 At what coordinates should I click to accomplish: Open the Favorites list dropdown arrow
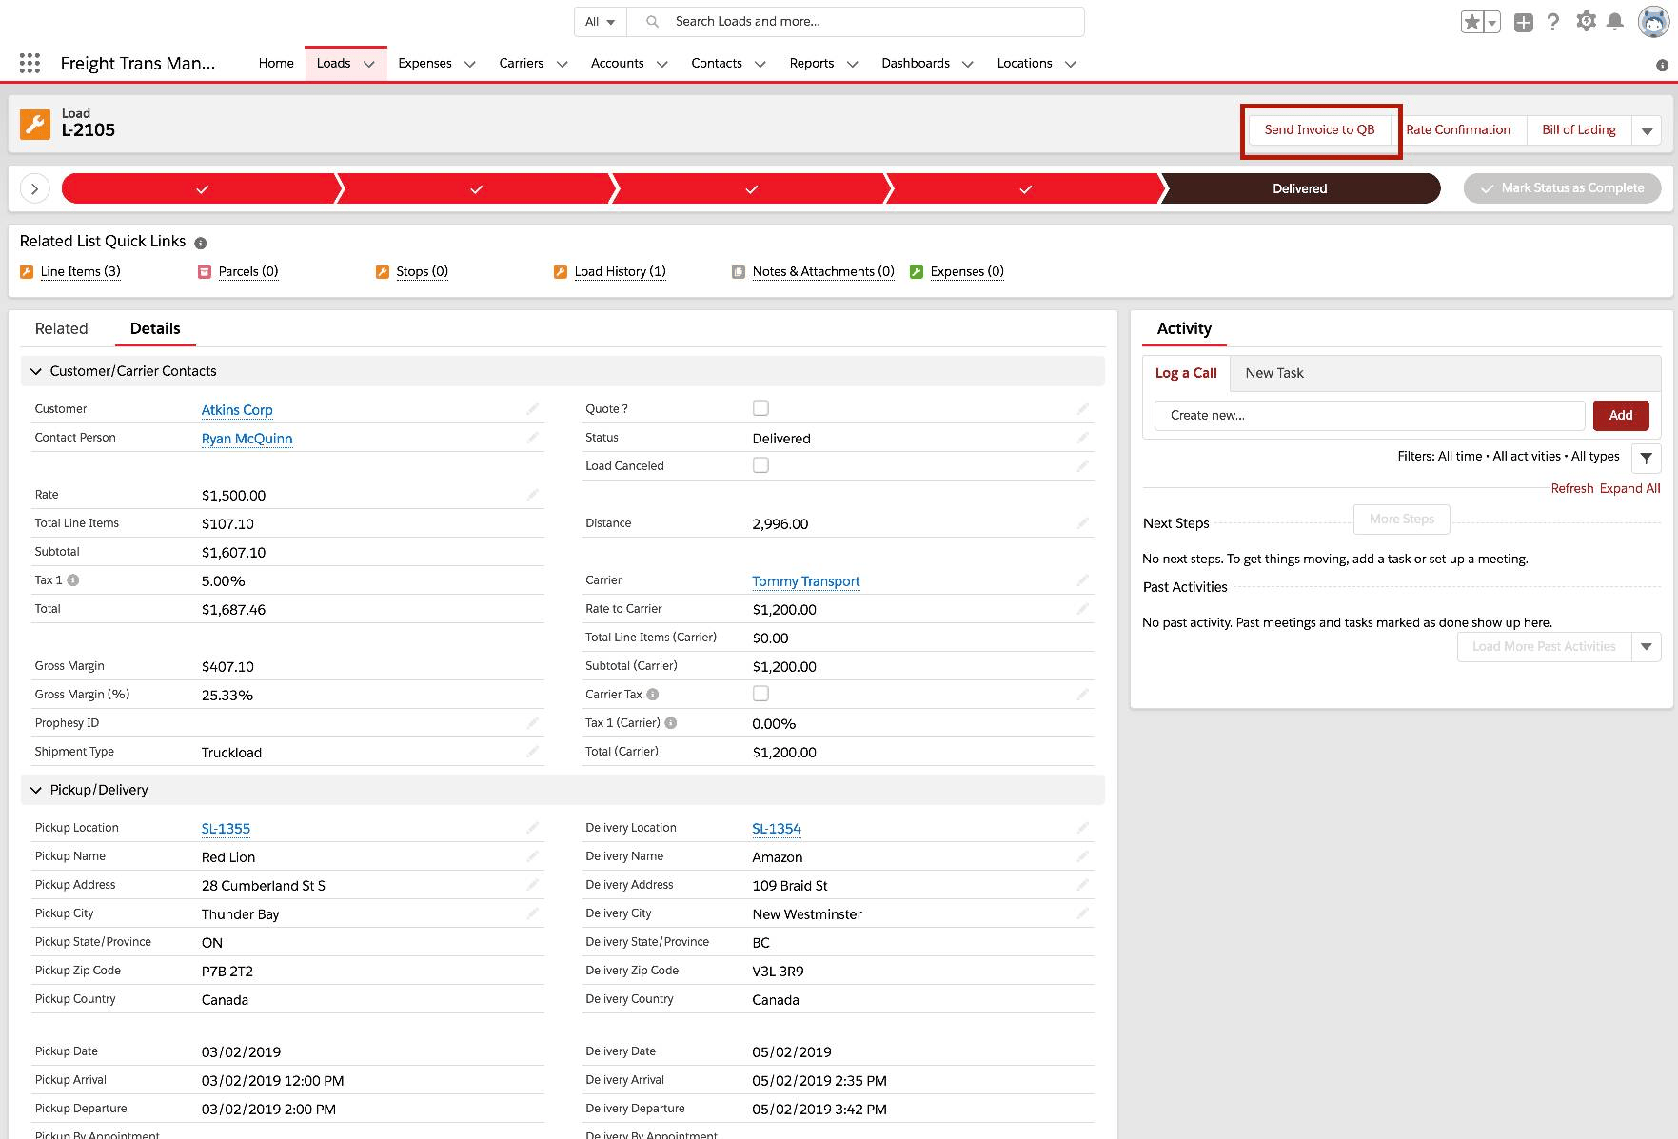coord(1492,22)
